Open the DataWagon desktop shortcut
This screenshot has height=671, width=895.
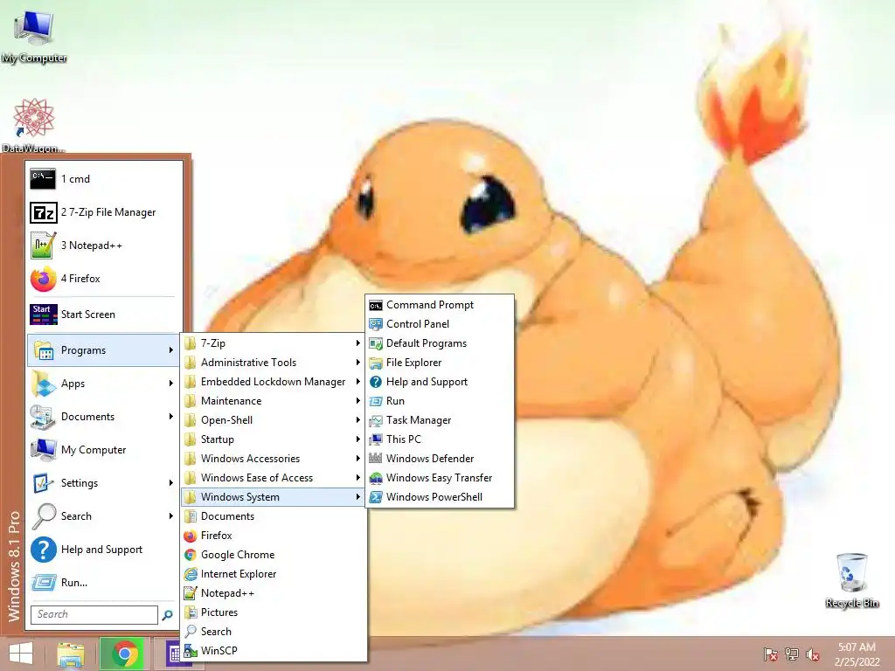click(x=34, y=126)
